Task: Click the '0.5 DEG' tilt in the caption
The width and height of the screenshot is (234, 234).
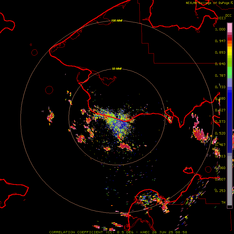Action: coord(125,232)
